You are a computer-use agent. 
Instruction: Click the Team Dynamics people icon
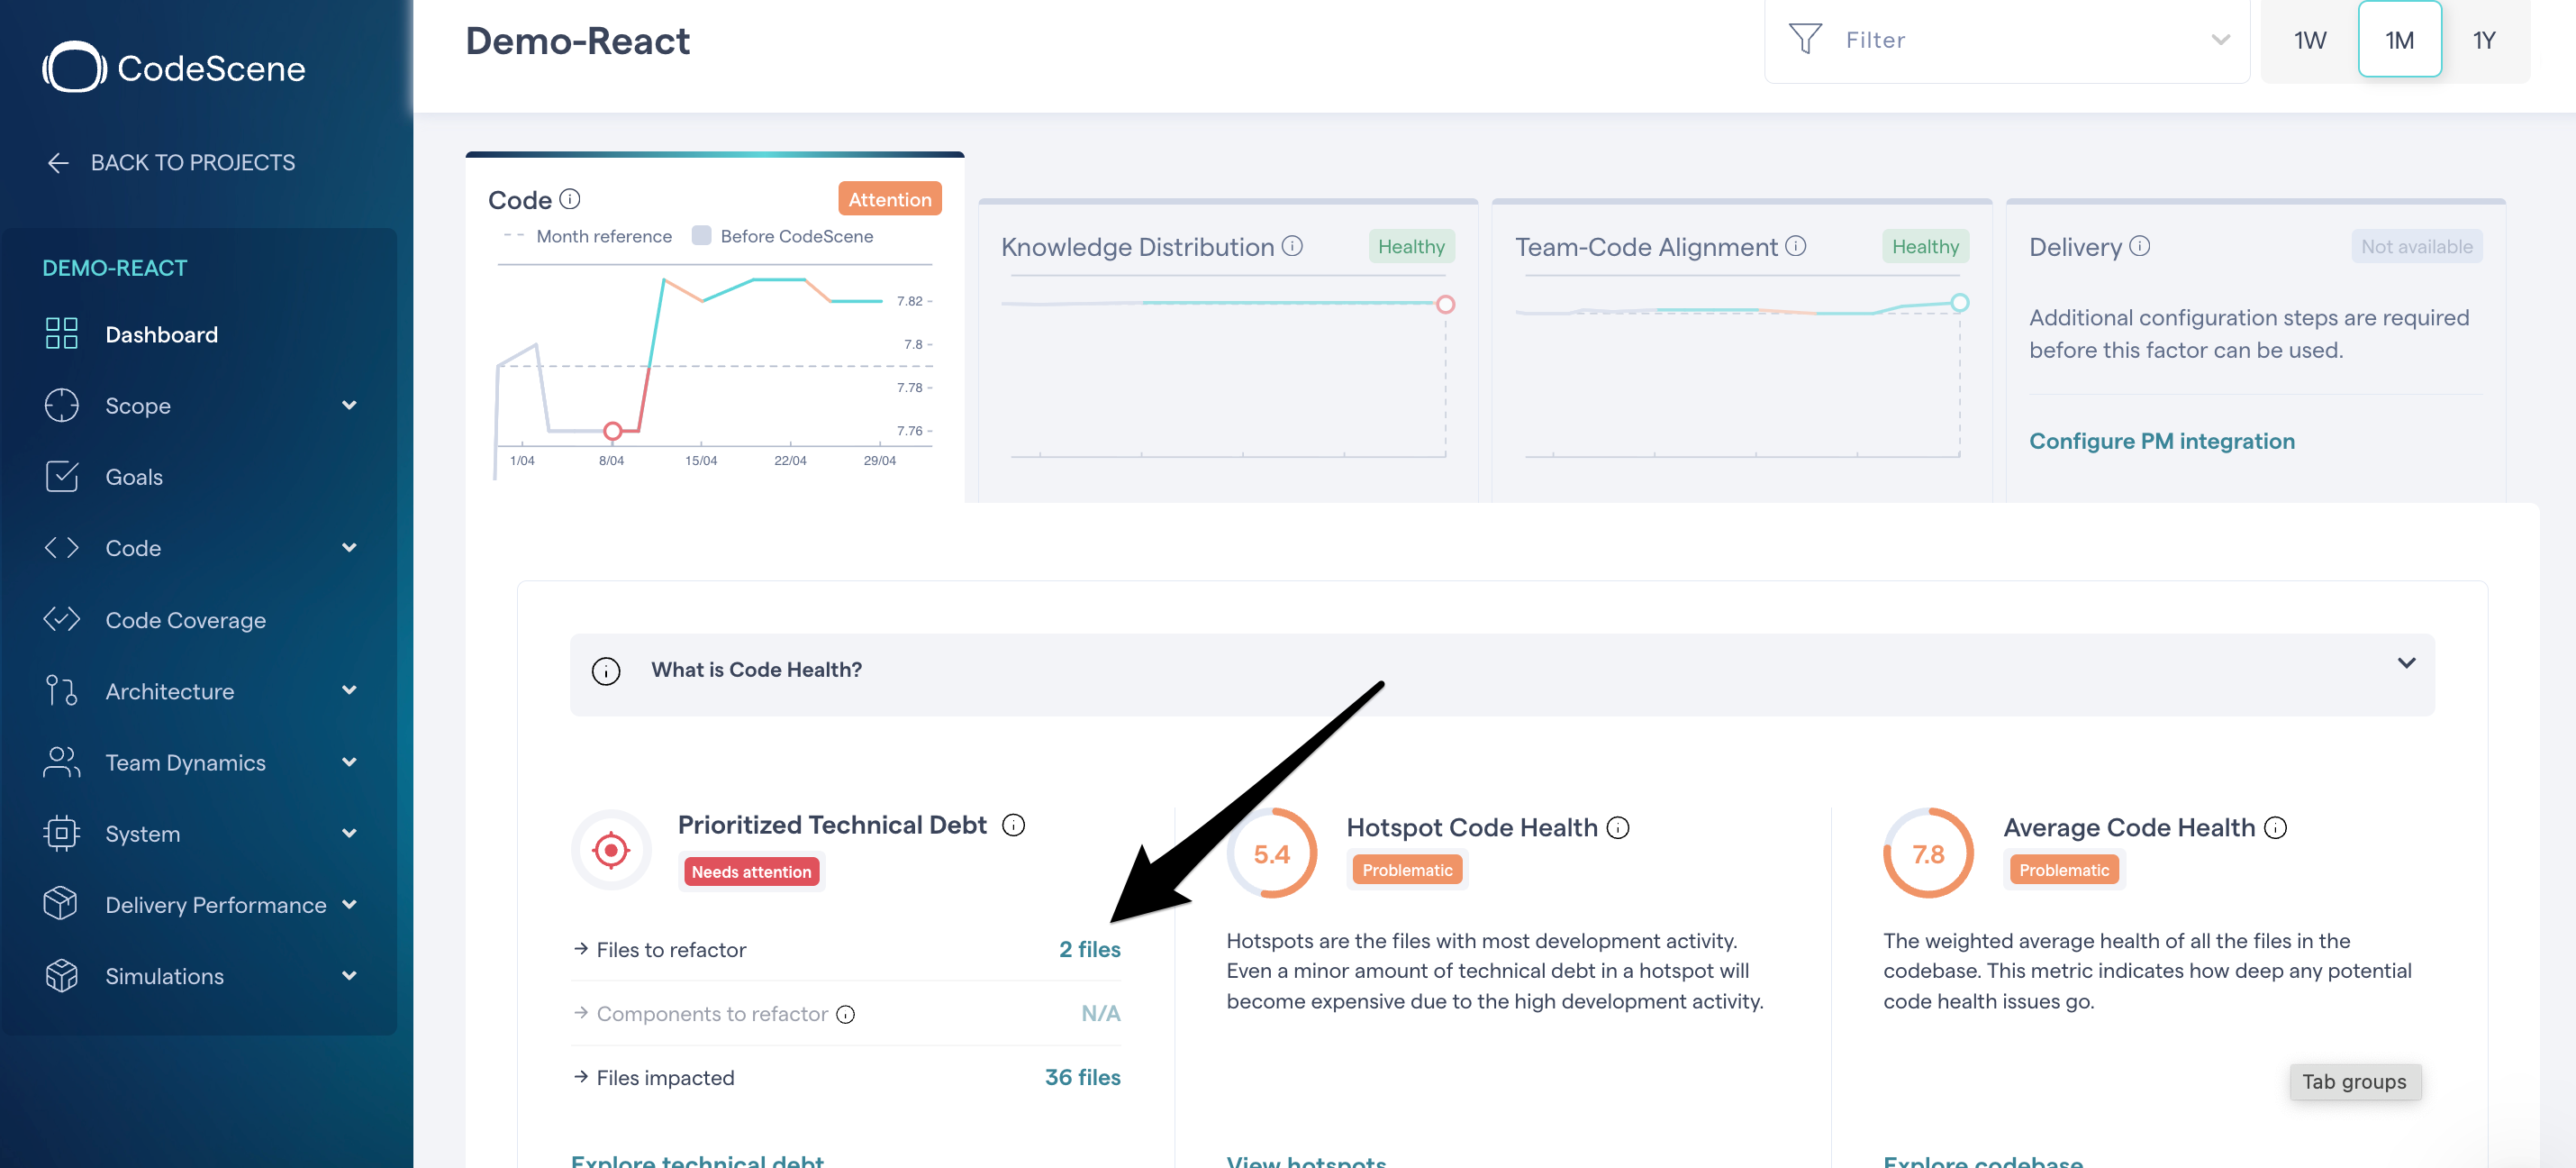(x=61, y=762)
